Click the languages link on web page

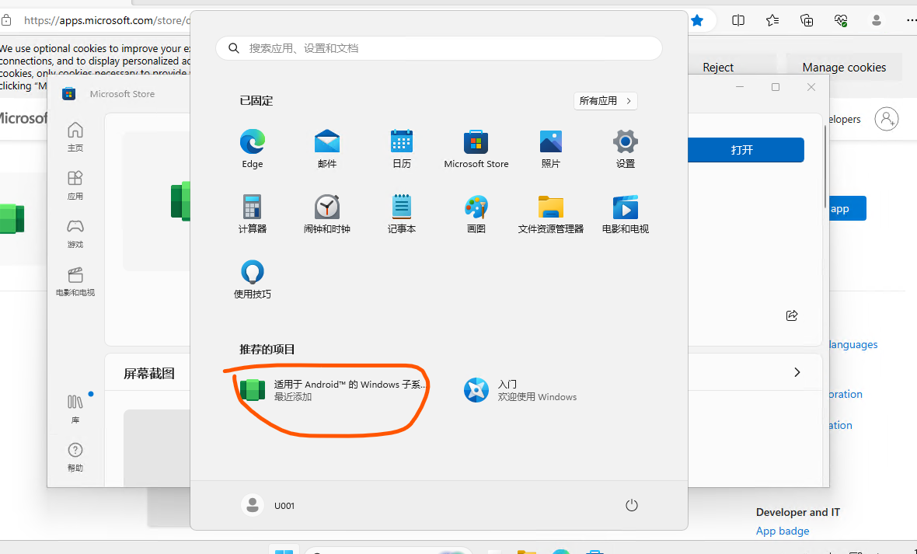(854, 344)
